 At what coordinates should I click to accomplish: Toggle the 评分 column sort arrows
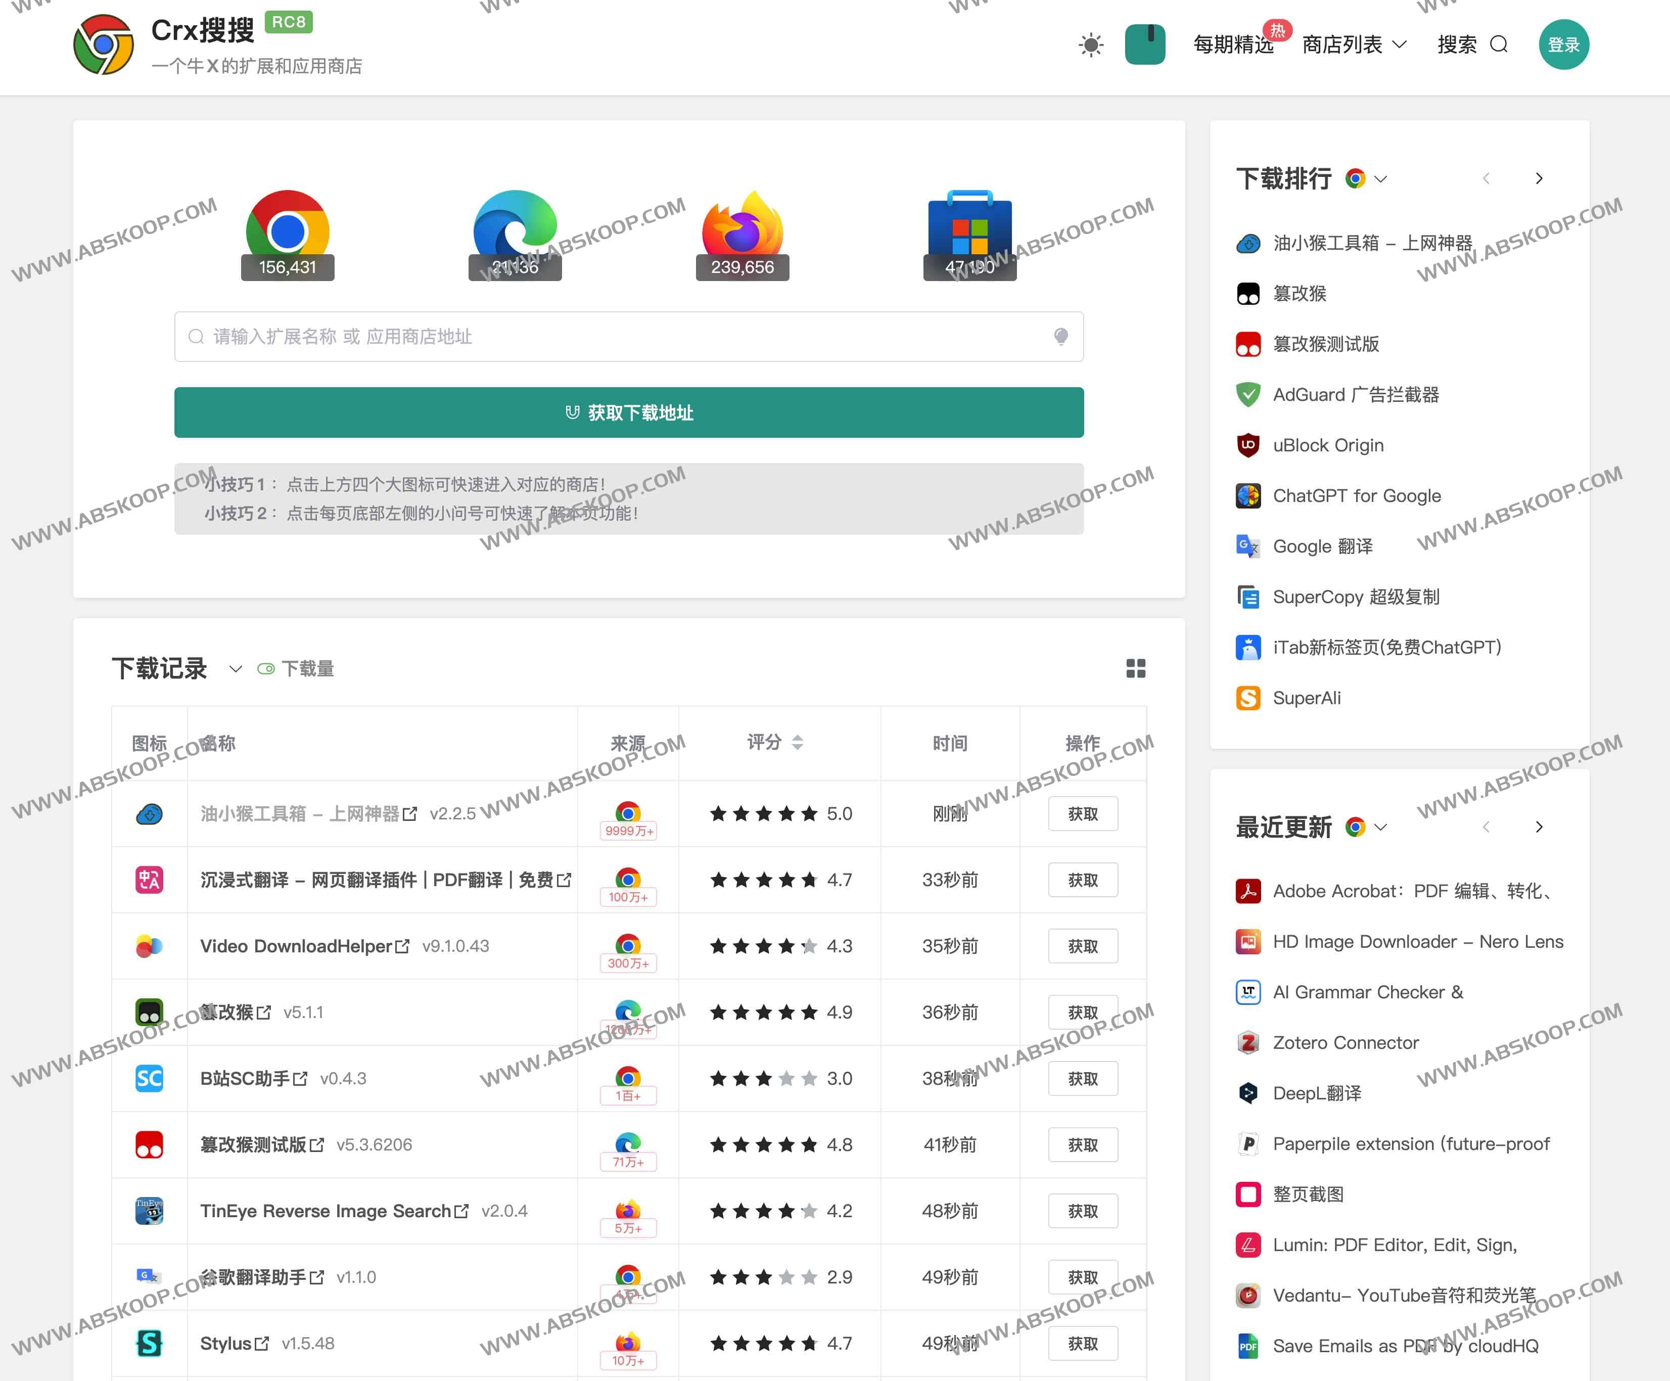799,742
